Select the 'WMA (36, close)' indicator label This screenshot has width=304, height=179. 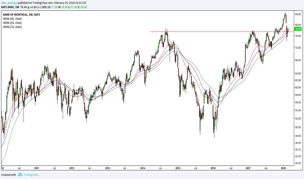[12, 19]
